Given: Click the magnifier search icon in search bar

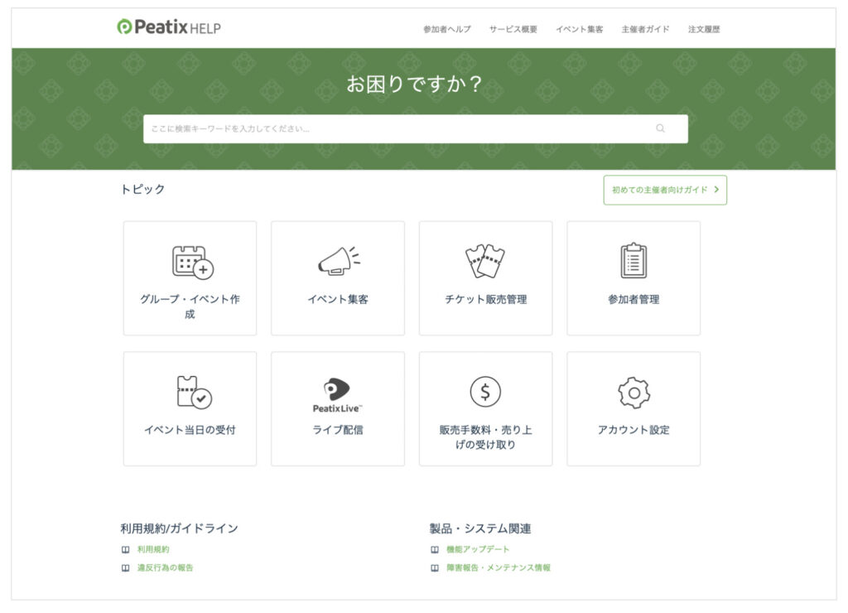Looking at the screenshot, I should tap(660, 128).
